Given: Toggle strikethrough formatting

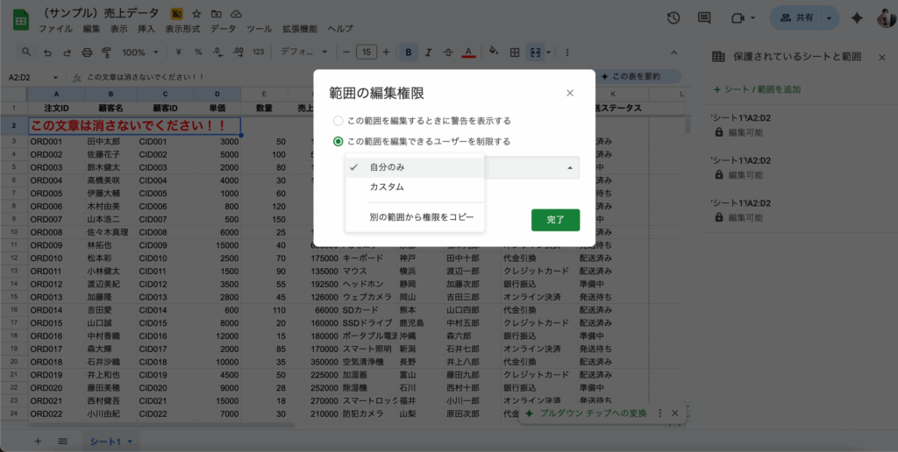Looking at the screenshot, I should [448, 52].
